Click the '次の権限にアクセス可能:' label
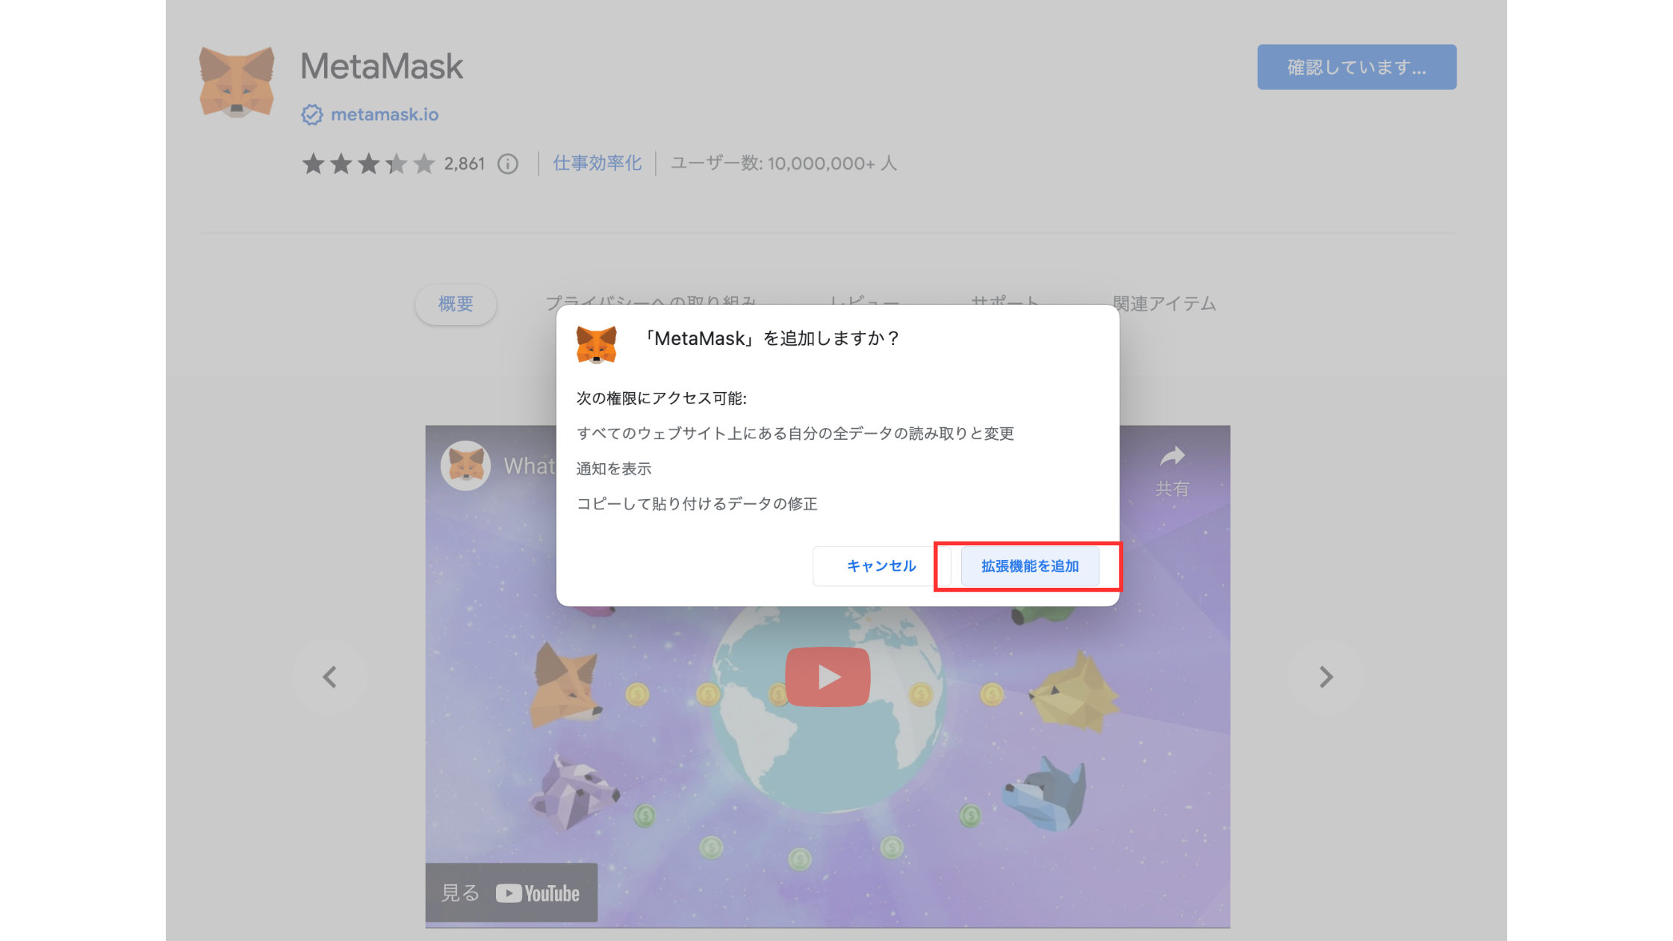1673x941 pixels. click(x=662, y=398)
